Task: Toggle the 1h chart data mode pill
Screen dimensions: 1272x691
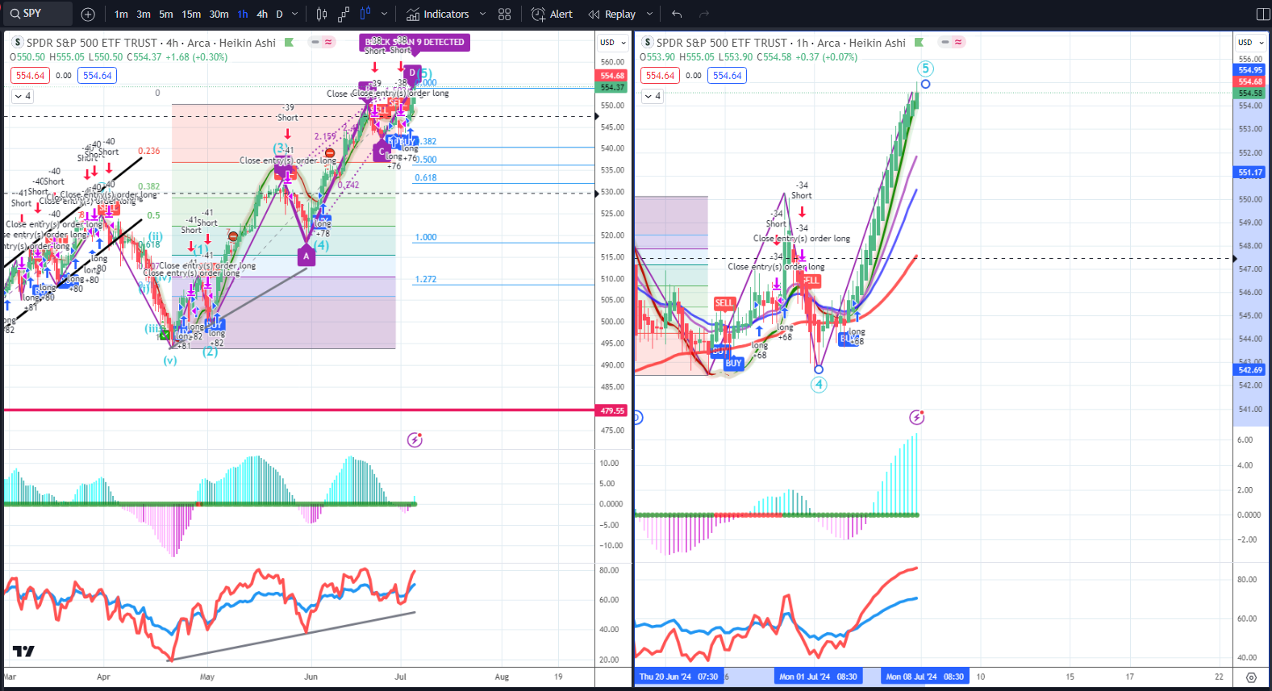Action: pyautogui.click(x=952, y=42)
